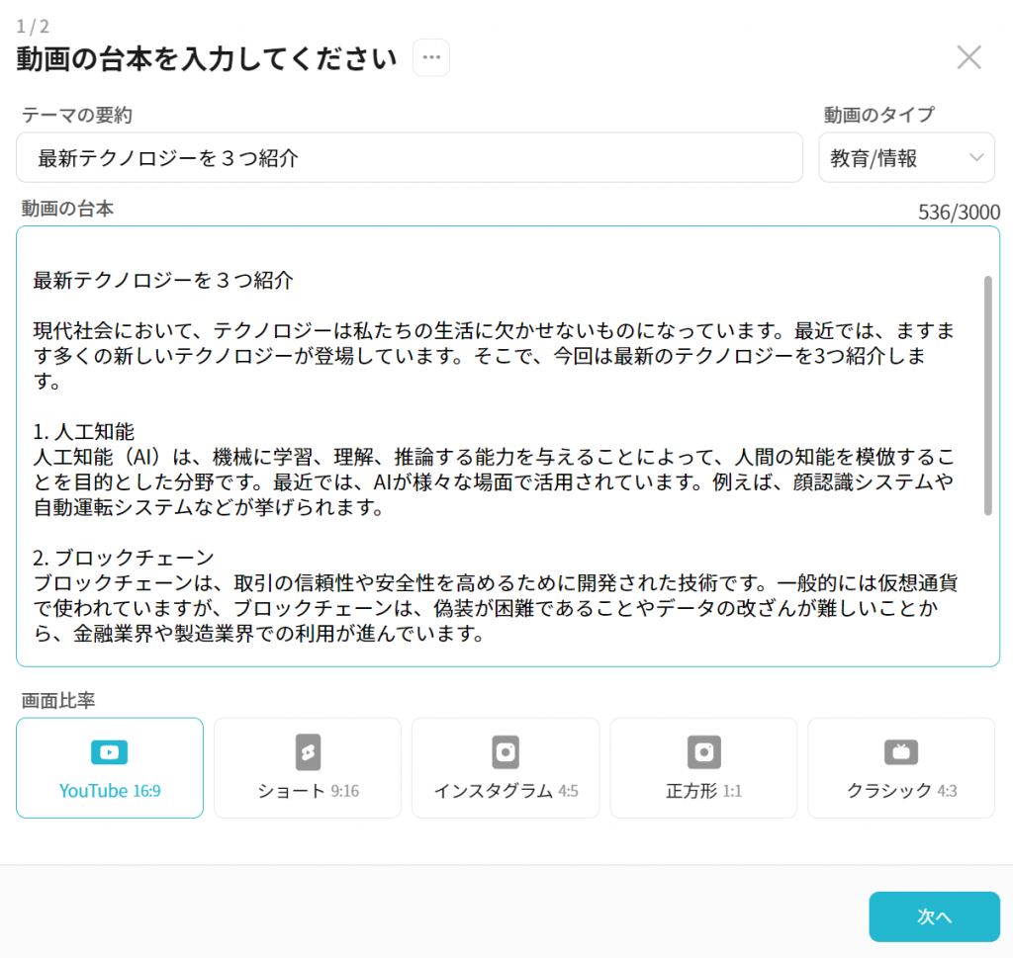Click the 536/3000 character counter

[959, 212]
